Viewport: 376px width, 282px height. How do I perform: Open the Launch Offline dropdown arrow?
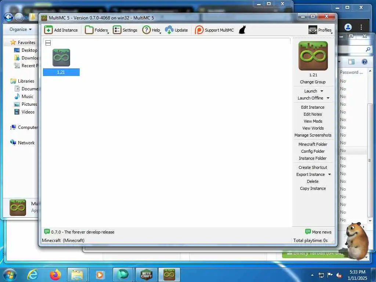click(328, 98)
